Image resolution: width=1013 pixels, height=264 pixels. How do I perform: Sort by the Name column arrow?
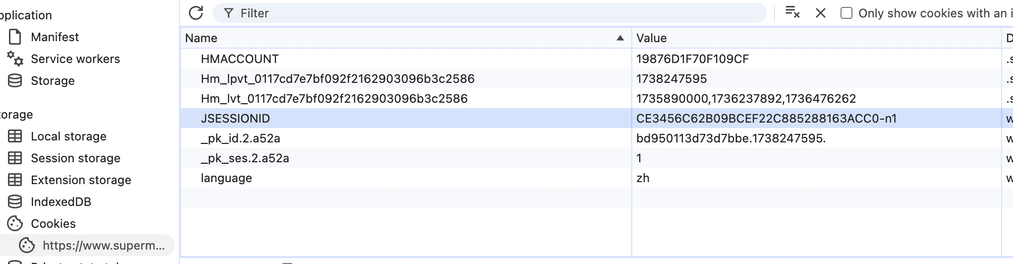click(x=620, y=38)
